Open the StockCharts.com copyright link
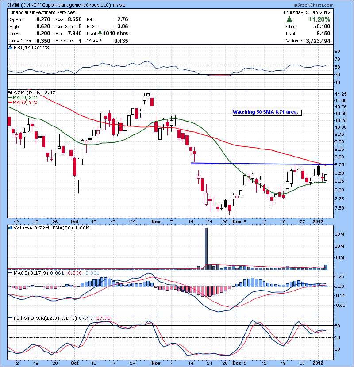354x367 pixels. point(313,5)
